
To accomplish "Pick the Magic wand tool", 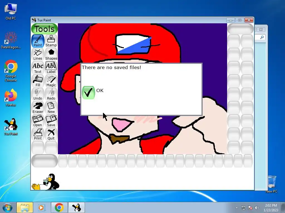I will 51,81.
